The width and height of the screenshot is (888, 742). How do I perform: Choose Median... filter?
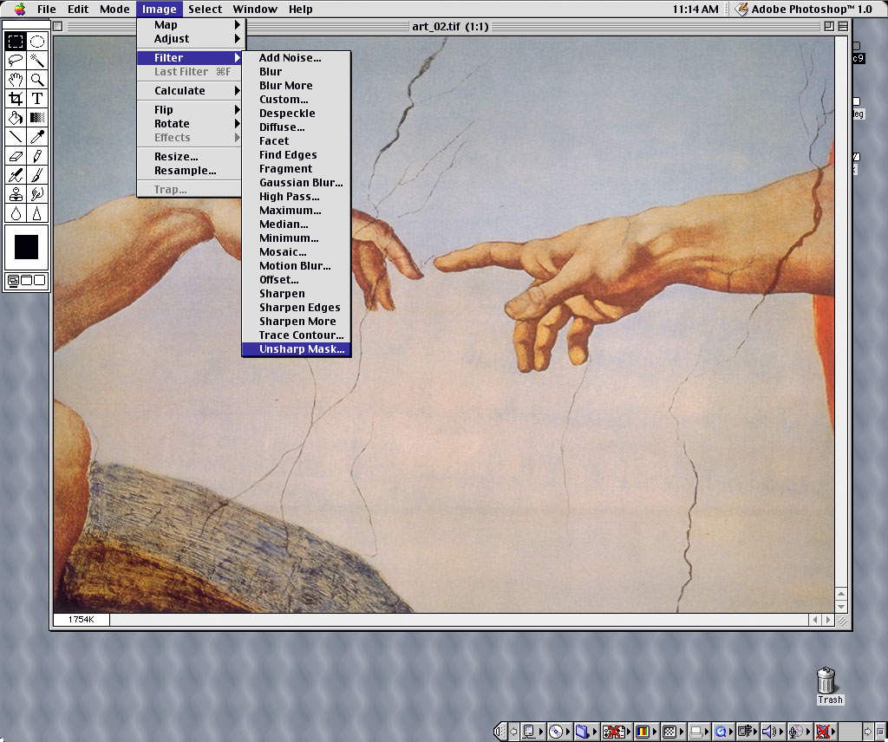pos(297,225)
